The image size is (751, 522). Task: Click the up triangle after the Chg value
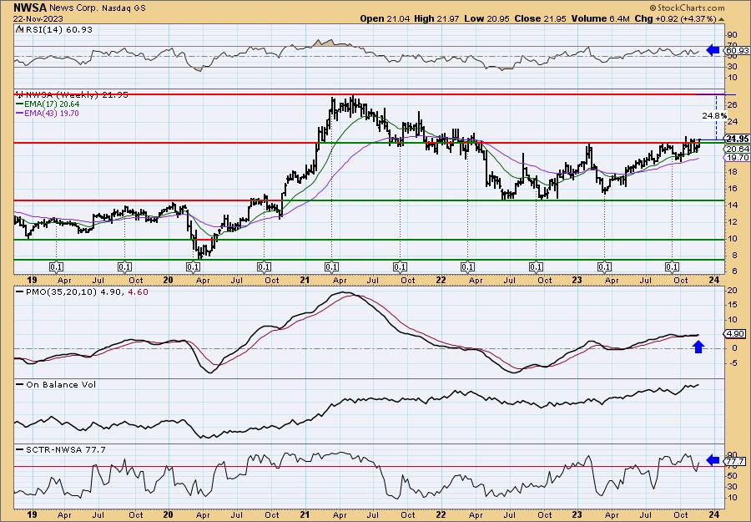click(x=722, y=19)
